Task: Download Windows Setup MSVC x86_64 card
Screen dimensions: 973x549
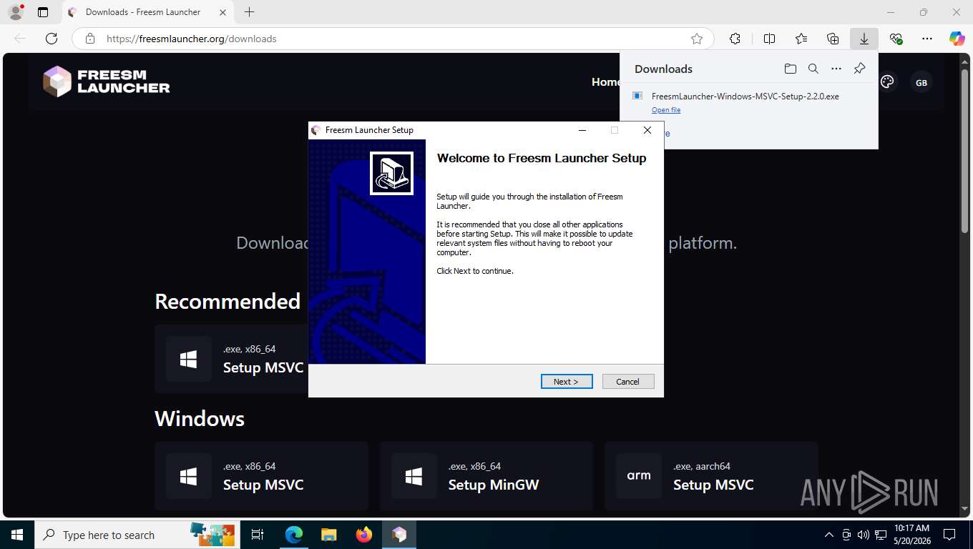Action: [x=261, y=476]
